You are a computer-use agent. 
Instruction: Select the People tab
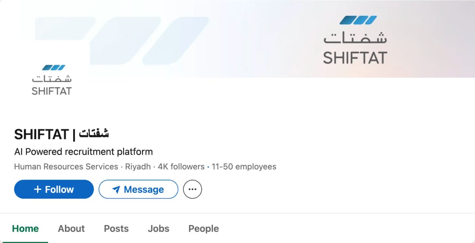pos(203,229)
